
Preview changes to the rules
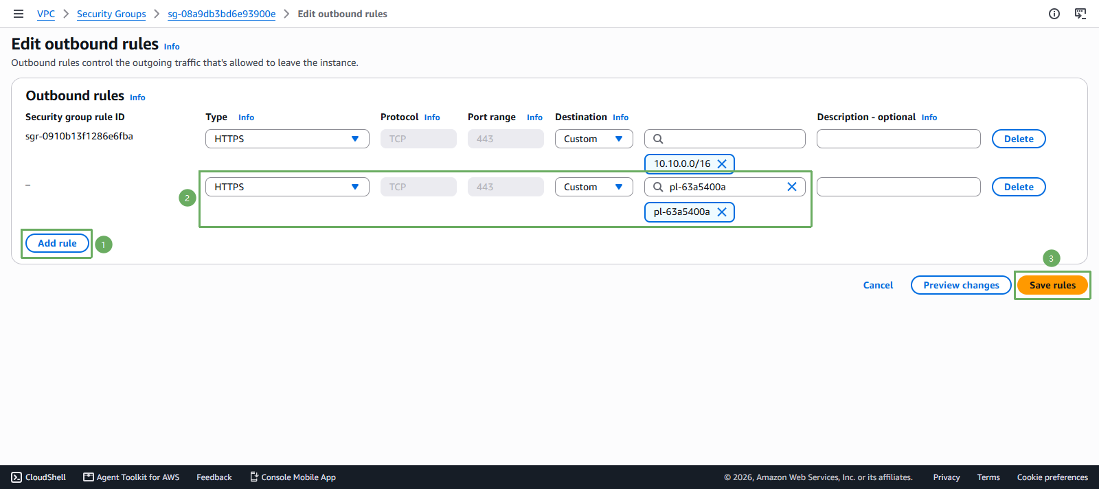pos(961,285)
